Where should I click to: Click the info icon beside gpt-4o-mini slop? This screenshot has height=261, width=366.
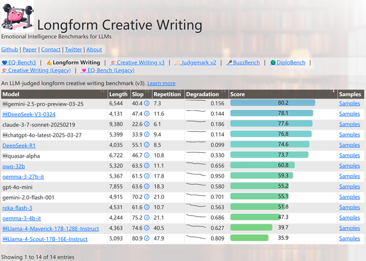[146, 186]
